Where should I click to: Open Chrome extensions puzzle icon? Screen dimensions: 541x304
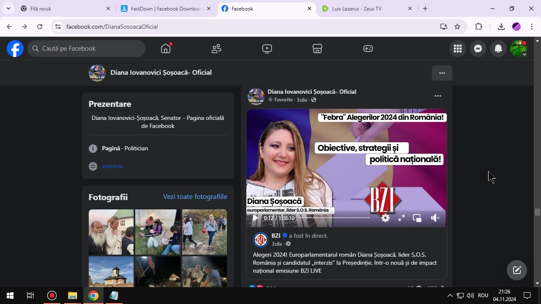coord(478,27)
